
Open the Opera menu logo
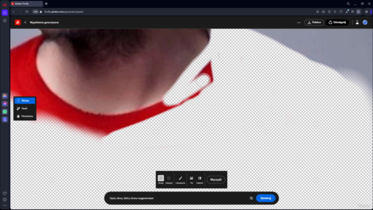point(5,5)
